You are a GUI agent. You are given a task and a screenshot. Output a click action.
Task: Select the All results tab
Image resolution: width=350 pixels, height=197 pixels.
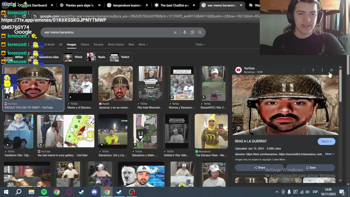61,45
